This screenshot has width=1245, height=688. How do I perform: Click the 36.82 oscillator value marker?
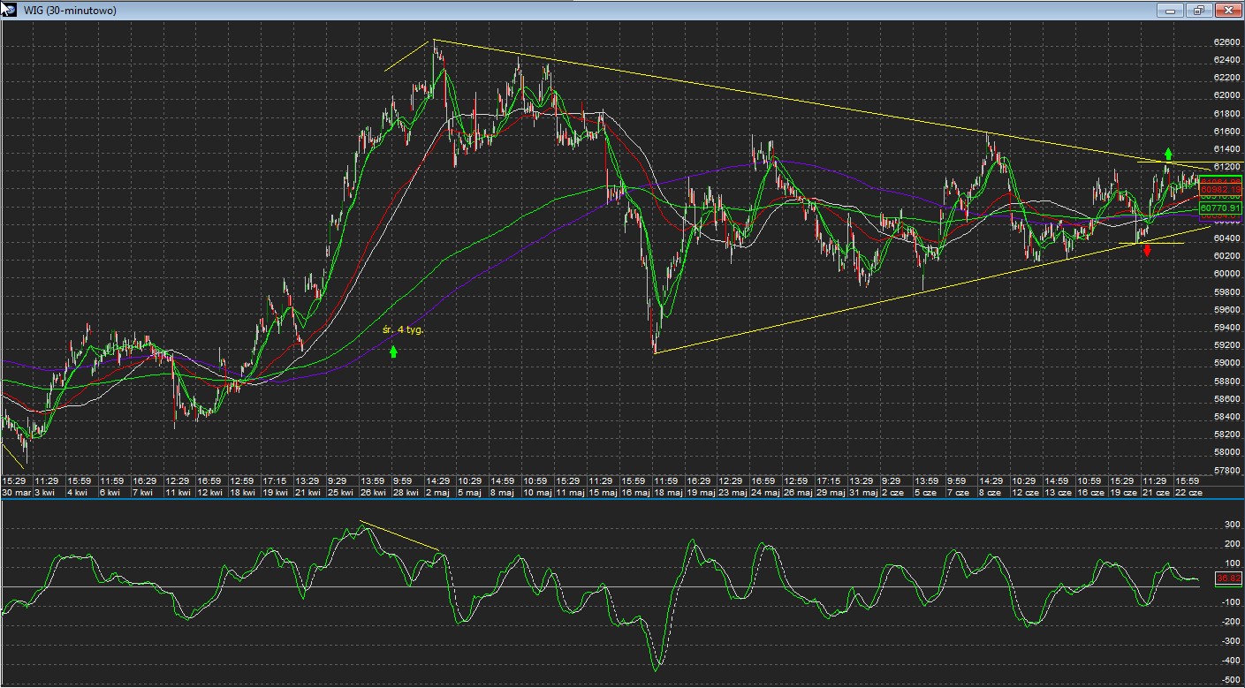pyautogui.click(x=1229, y=578)
